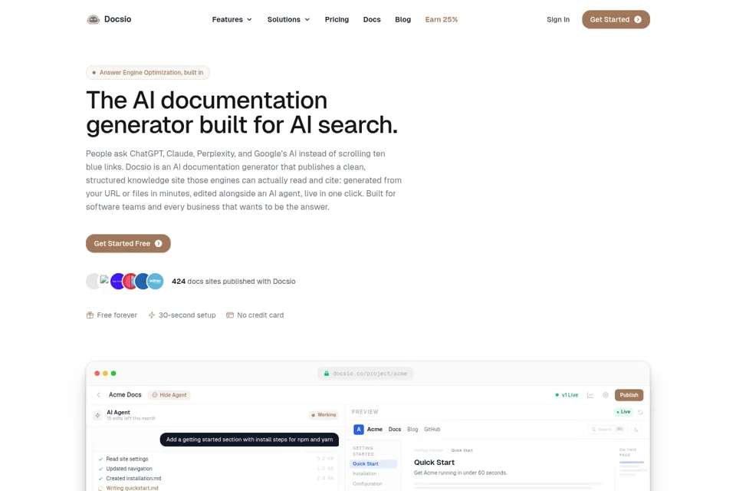This screenshot has width=736, height=491.
Task: Click the Working status badge
Action: coord(324,415)
